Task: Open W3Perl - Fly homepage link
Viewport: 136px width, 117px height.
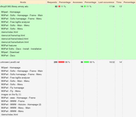Action: pos(13,88)
